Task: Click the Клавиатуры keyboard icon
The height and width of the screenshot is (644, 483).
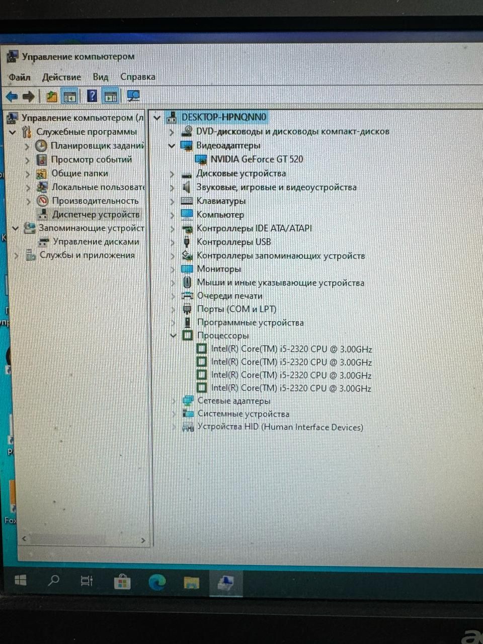Action: [187, 201]
